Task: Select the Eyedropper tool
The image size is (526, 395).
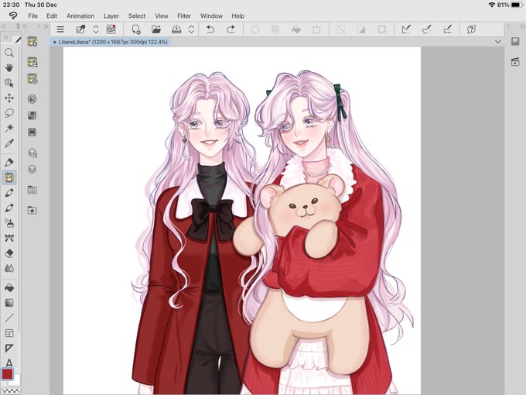Action: [9, 143]
